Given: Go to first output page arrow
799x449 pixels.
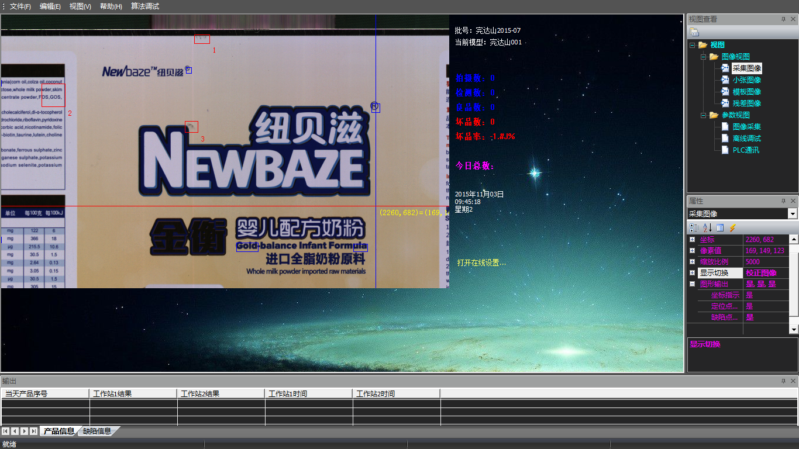Looking at the screenshot, I should (6, 431).
